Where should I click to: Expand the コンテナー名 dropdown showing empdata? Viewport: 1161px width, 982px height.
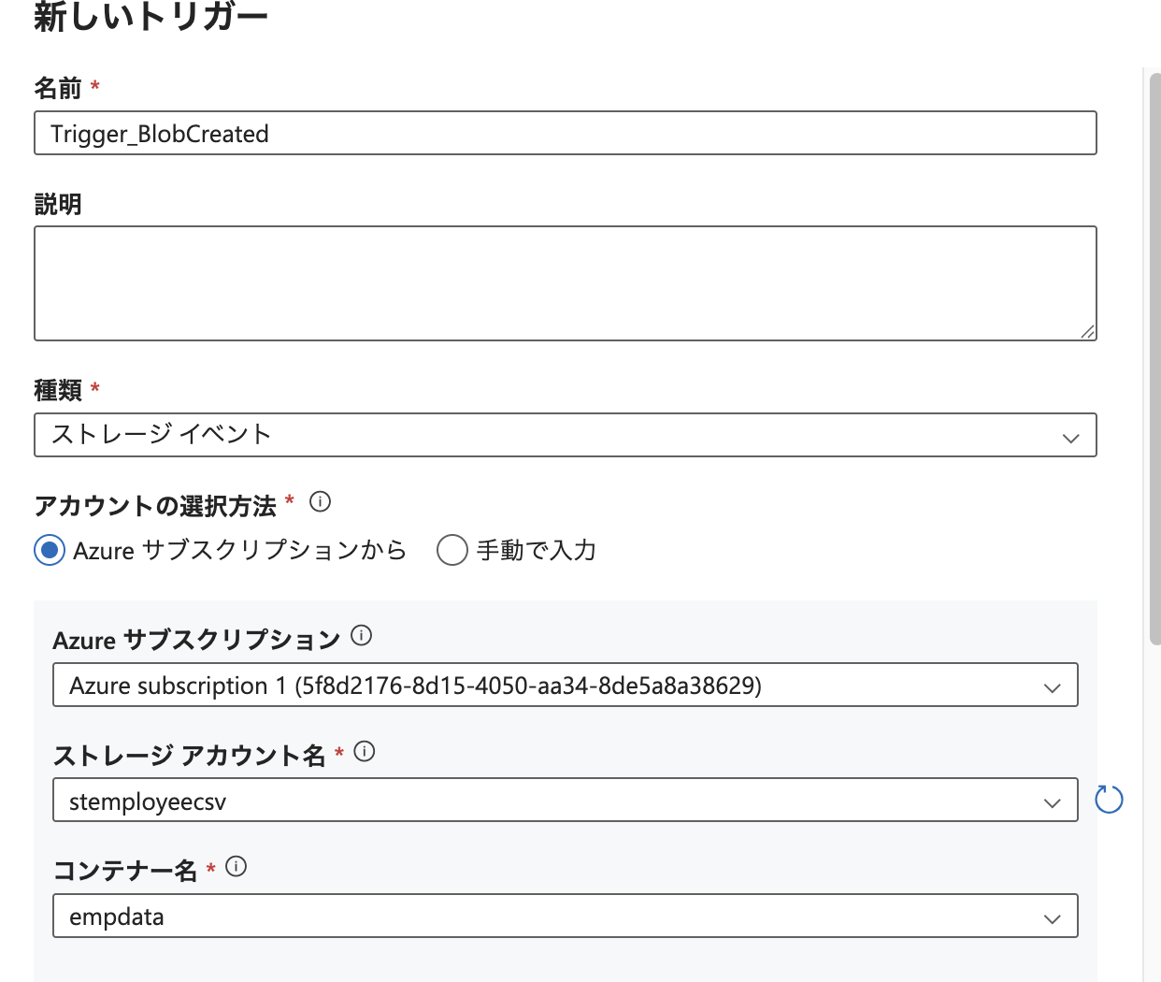(x=1054, y=916)
